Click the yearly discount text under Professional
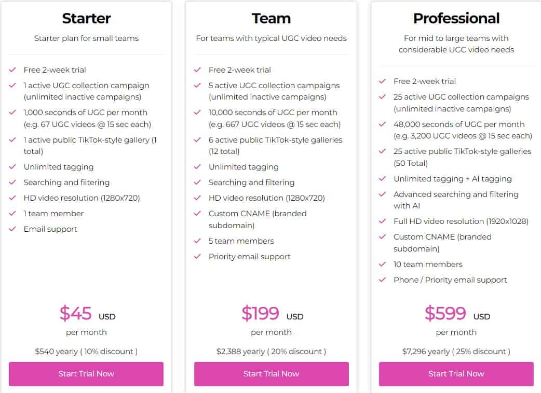 [x=456, y=351]
